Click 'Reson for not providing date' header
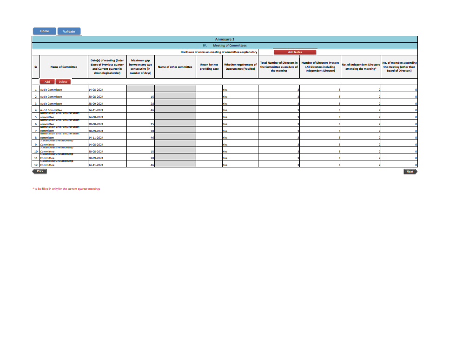Image resolution: width=456 pixels, height=346 pixels. coord(209,67)
